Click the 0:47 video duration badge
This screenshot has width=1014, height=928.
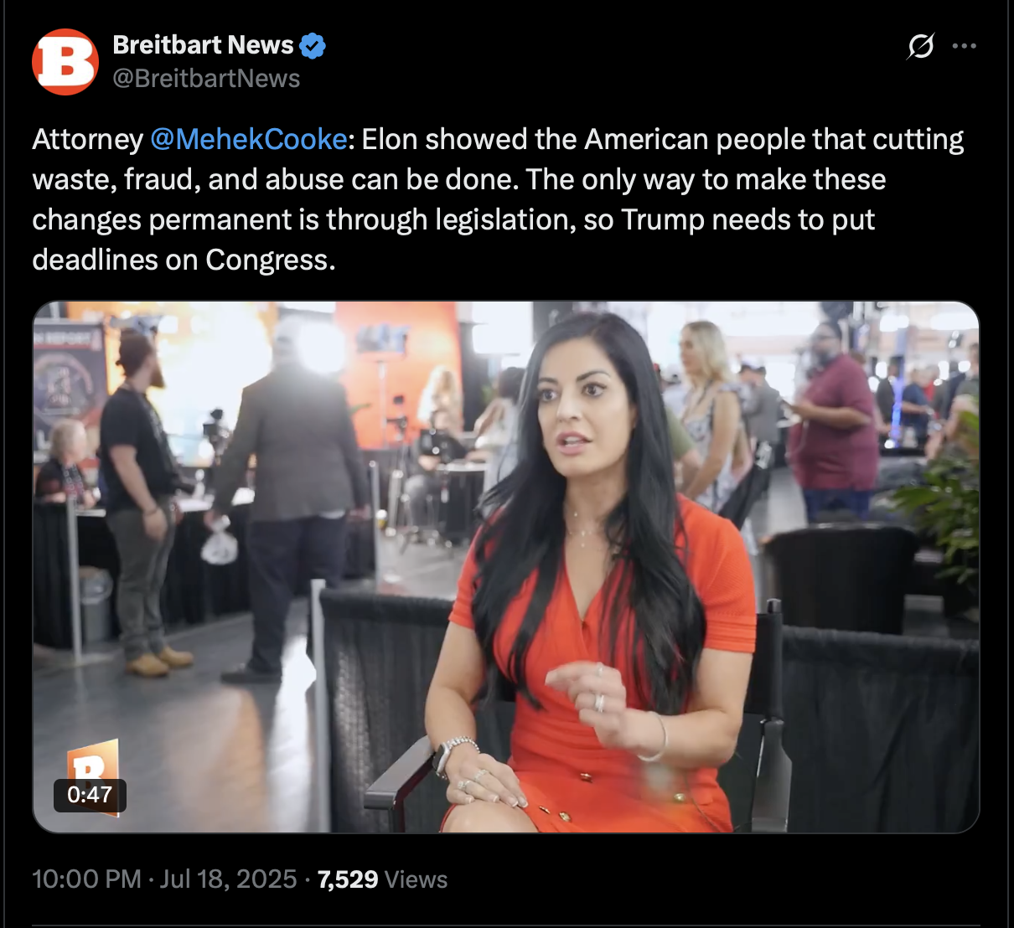pos(90,794)
